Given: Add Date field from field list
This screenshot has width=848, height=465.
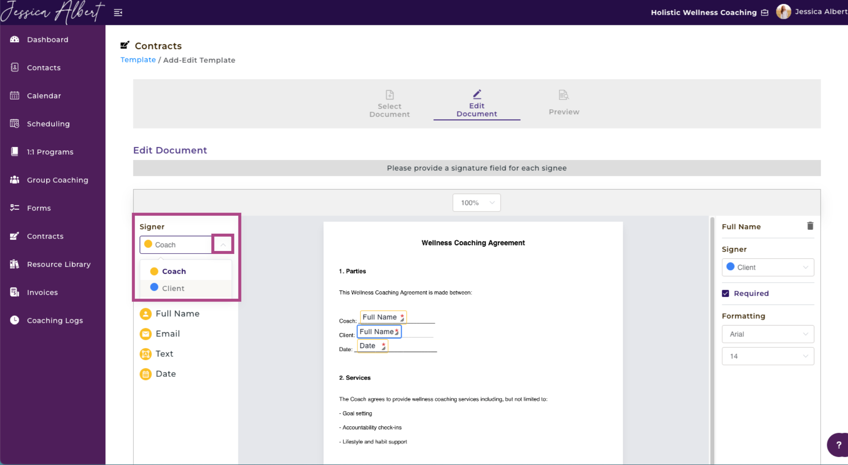Looking at the screenshot, I should click(158, 374).
